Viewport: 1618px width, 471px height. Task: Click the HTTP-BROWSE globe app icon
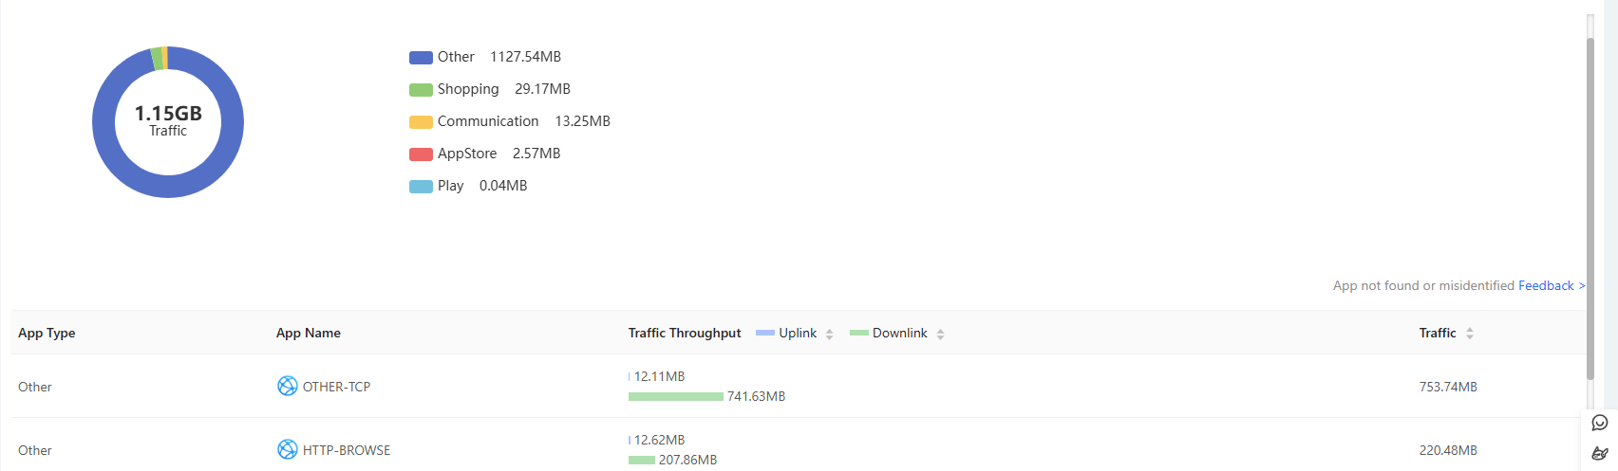[287, 449]
